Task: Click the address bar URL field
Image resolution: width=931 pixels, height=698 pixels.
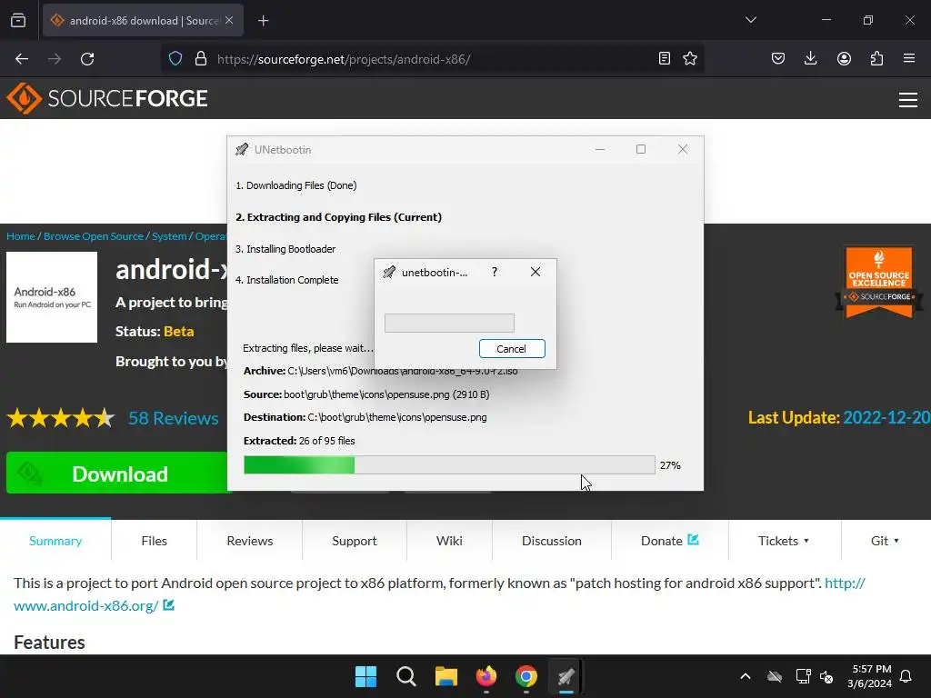Action: [x=434, y=59]
